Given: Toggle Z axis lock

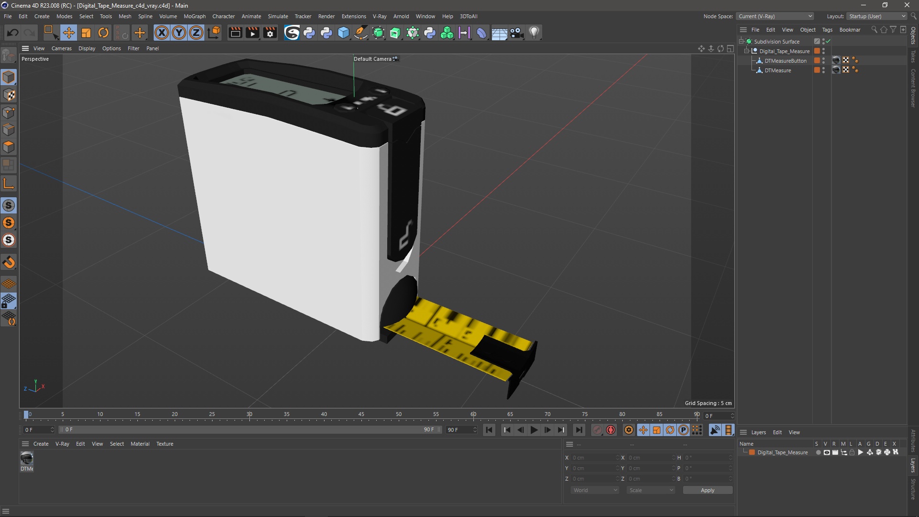Looking at the screenshot, I should coord(196,33).
